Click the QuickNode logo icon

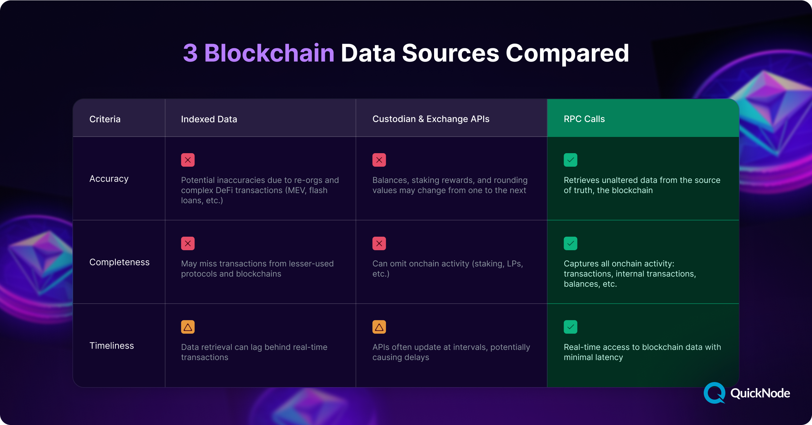pyautogui.click(x=714, y=393)
